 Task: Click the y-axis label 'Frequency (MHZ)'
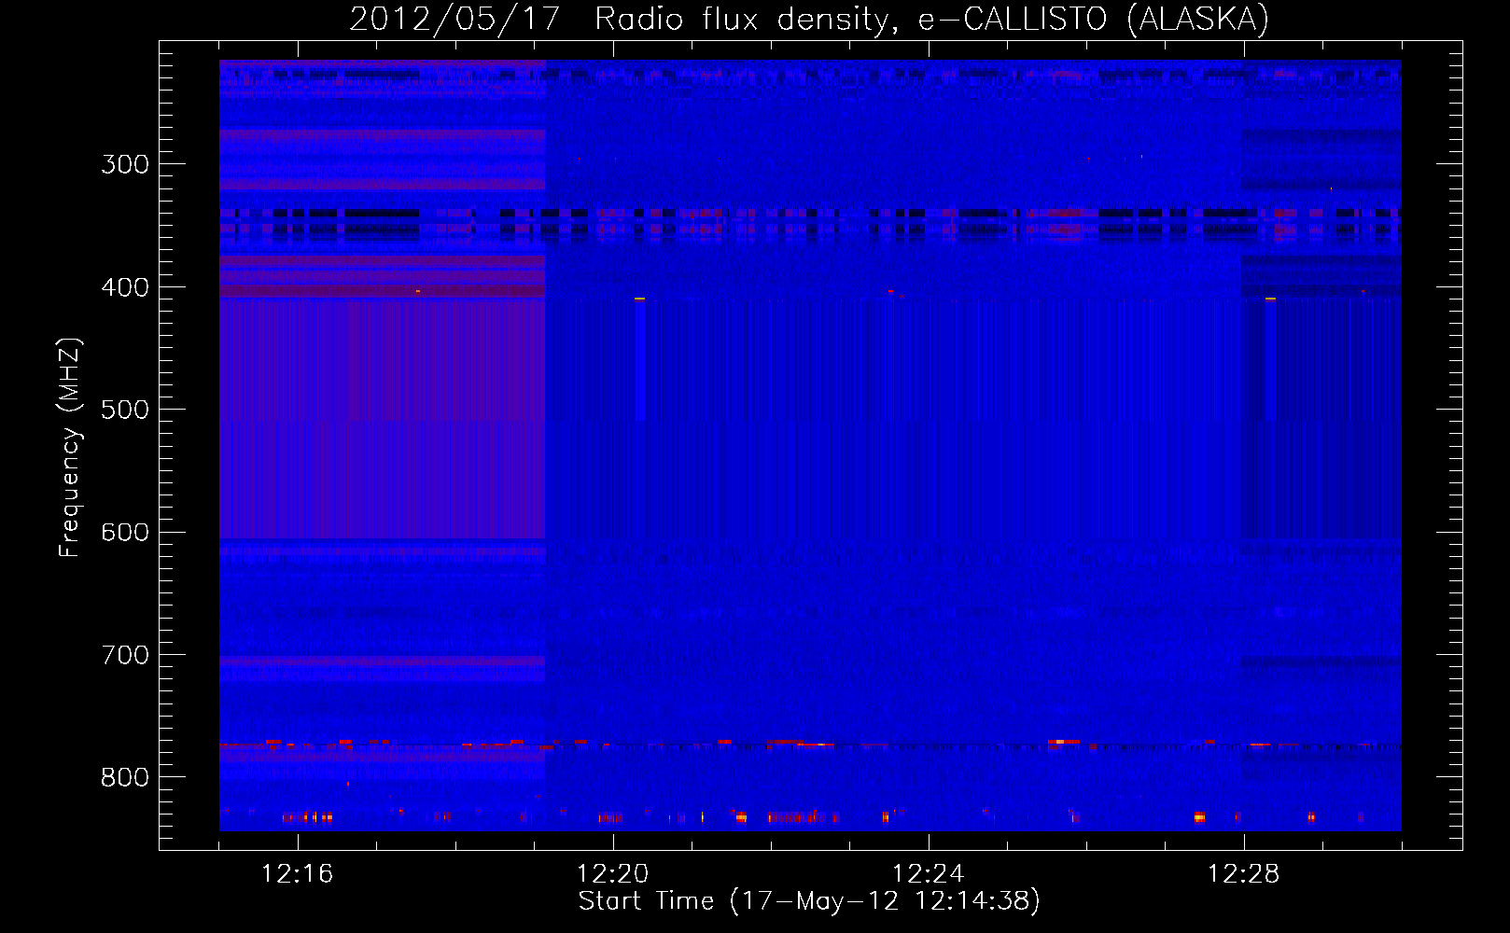(x=70, y=447)
